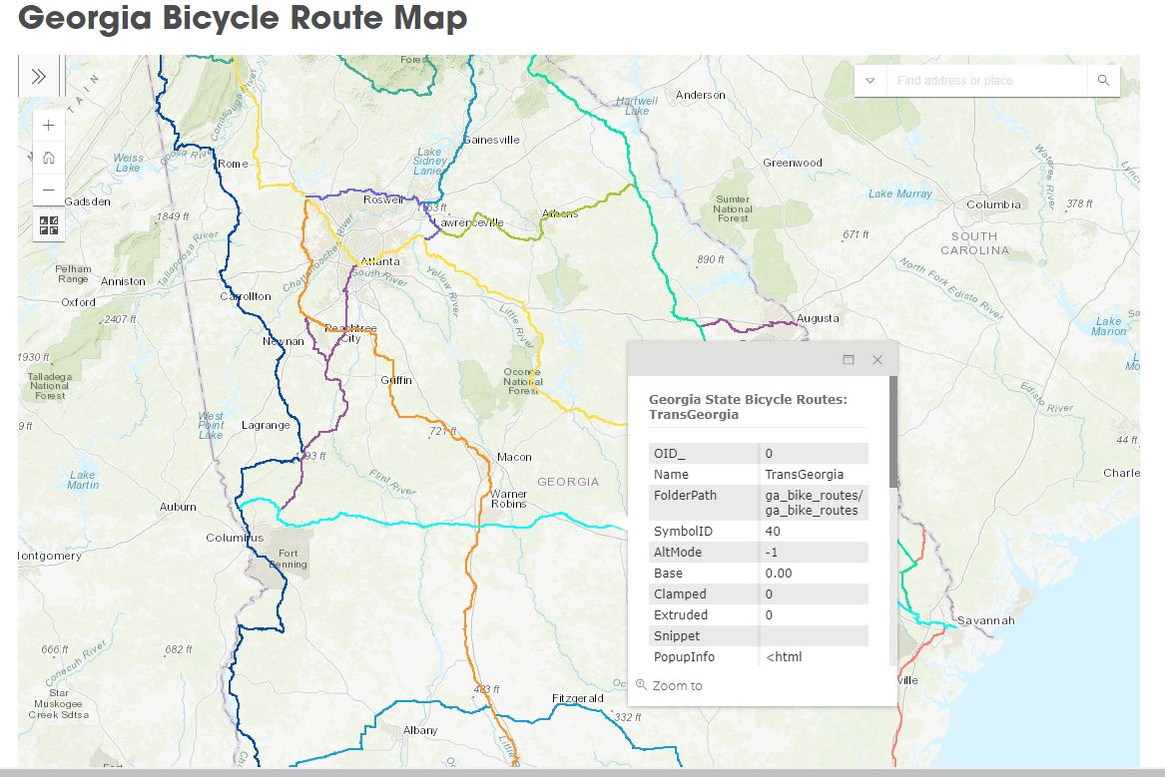The image size is (1165, 777).
Task: Return to default extent with the home icon
Action: (48, 158)
